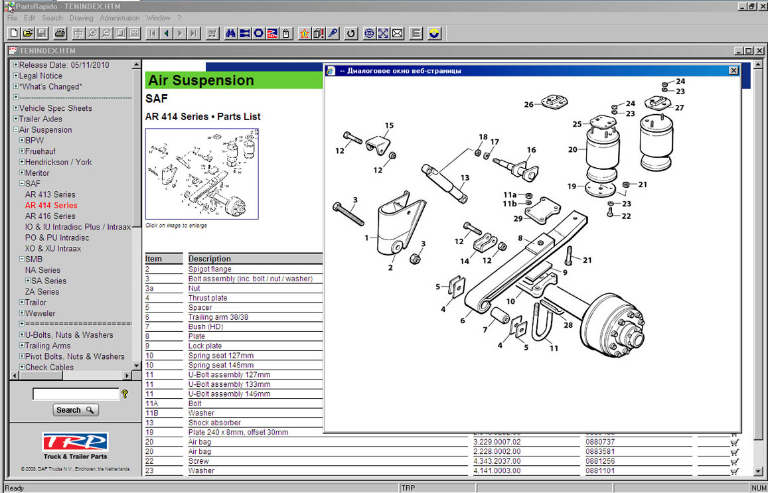
Task: Click the envelope mail toolbar icon
Action: coord(397,33)
